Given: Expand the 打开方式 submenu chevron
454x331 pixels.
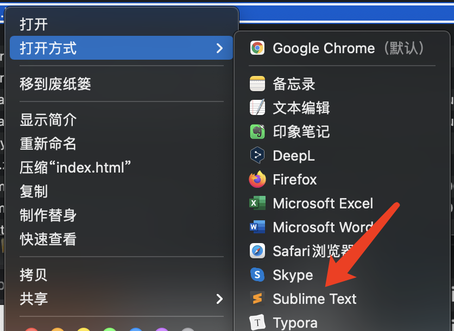Looking at the screenshot, I should click(x=220, y=48).
